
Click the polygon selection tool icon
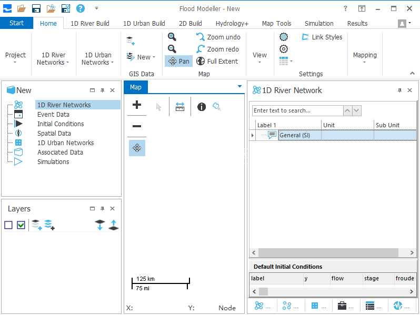point(217,107)
